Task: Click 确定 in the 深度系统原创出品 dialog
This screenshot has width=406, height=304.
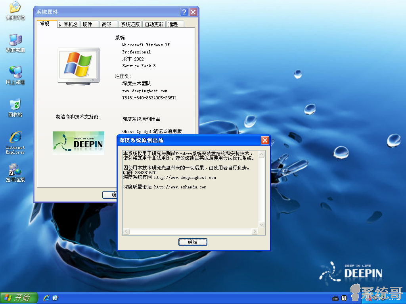Action: click(193, 242)
